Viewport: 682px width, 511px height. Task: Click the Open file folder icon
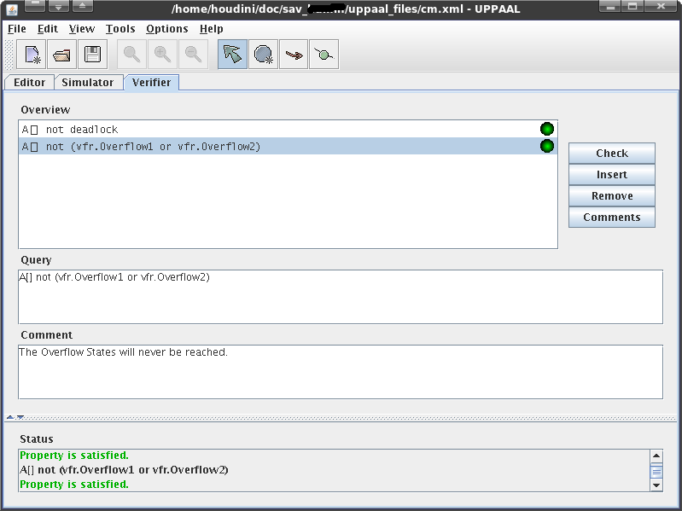coord(61,55)
